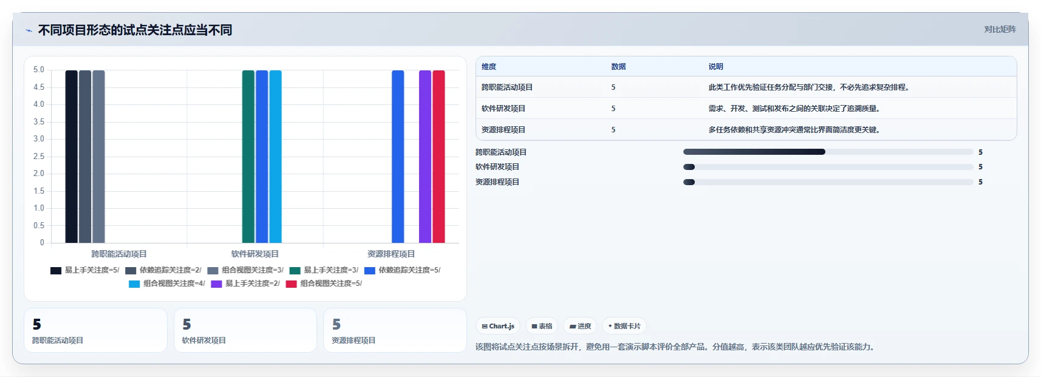Toggle legend item 易上手关注度=3/
This screenshot has width=1041, height=377.
tap(324, 270)
